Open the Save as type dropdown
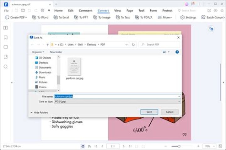 click(117, 102)
